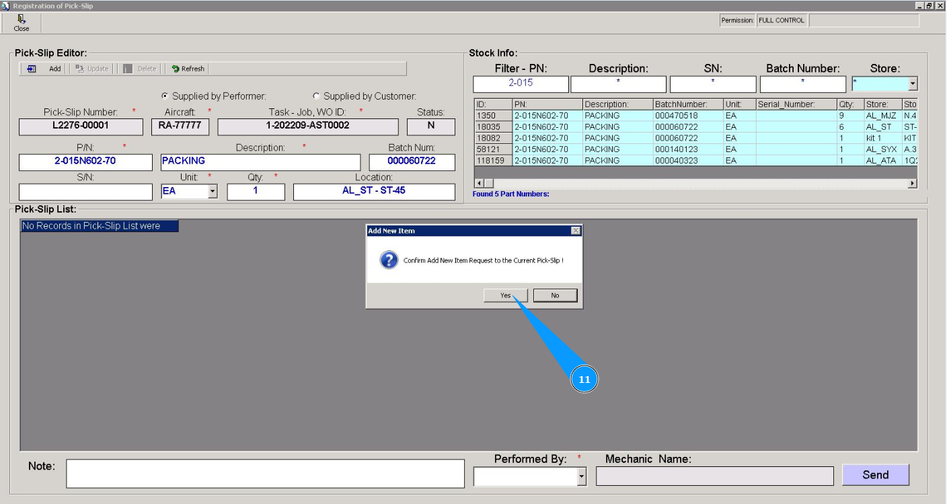Click store cell kit 1
Screen dimensions: 947x504
coord(882,138)
